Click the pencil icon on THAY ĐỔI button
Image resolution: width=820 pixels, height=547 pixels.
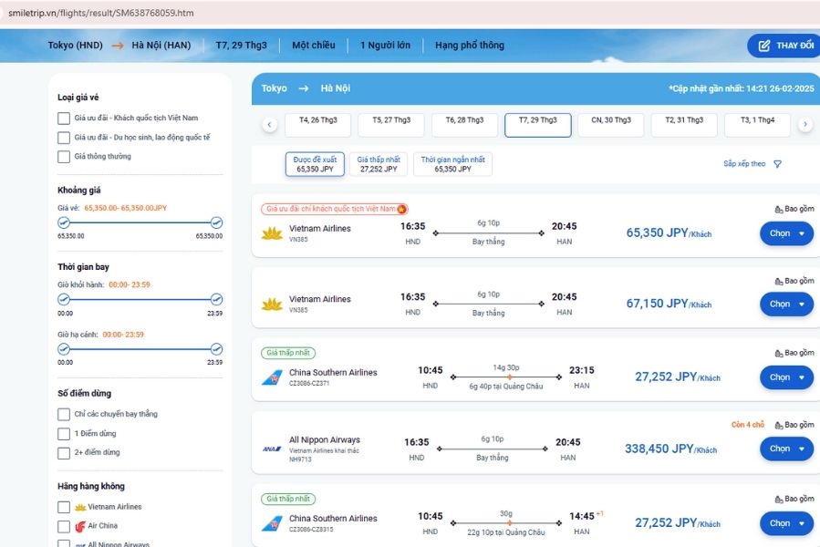pyautogui.click(x=763, y=46)
